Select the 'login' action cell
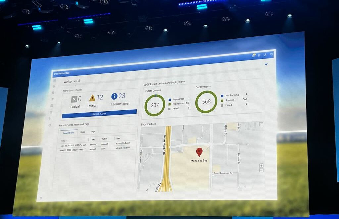This screenshot has height=219, width=339. coord(103,149)
